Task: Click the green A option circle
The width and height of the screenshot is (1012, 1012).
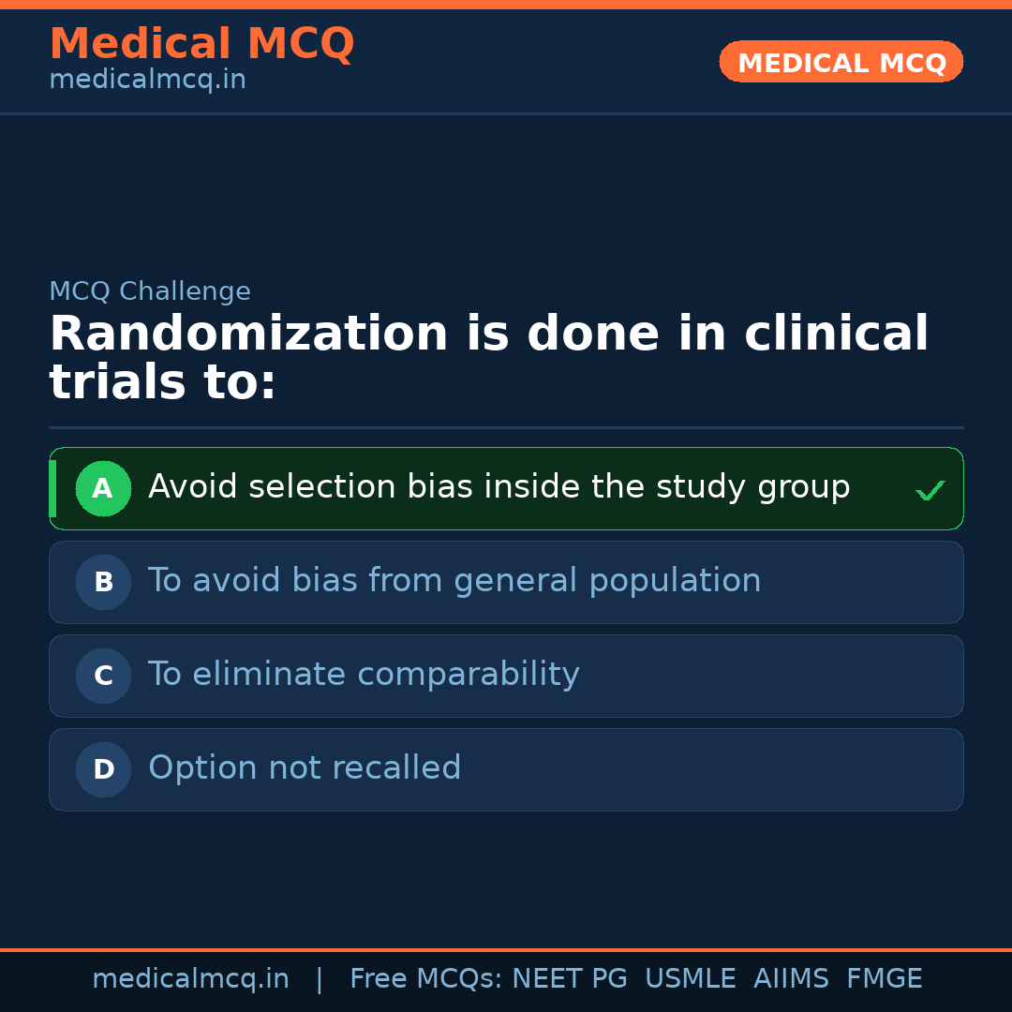Action: pyautogui.click(x=103, y=488)
